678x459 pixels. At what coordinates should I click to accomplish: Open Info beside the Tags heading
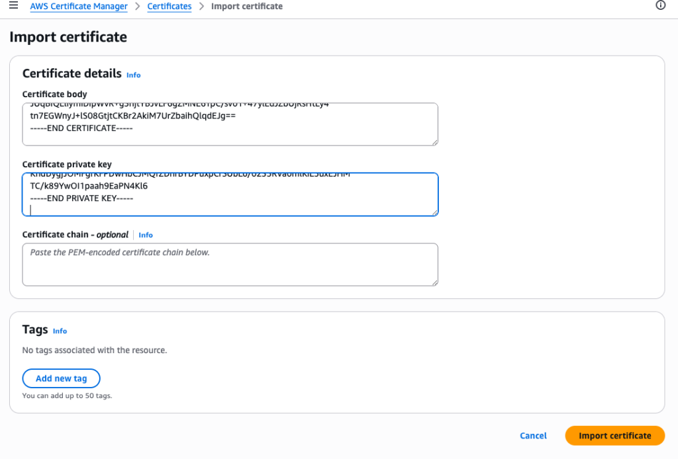pos(60,331)
